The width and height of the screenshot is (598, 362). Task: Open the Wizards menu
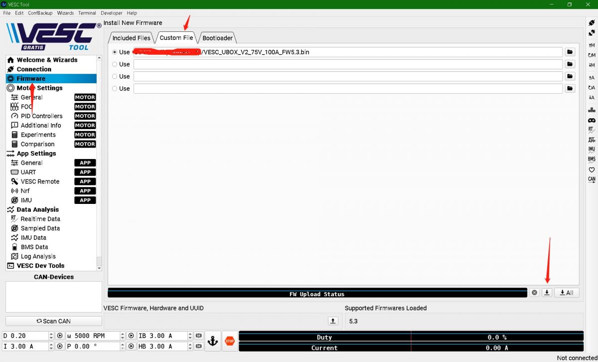tap(65, 13)
